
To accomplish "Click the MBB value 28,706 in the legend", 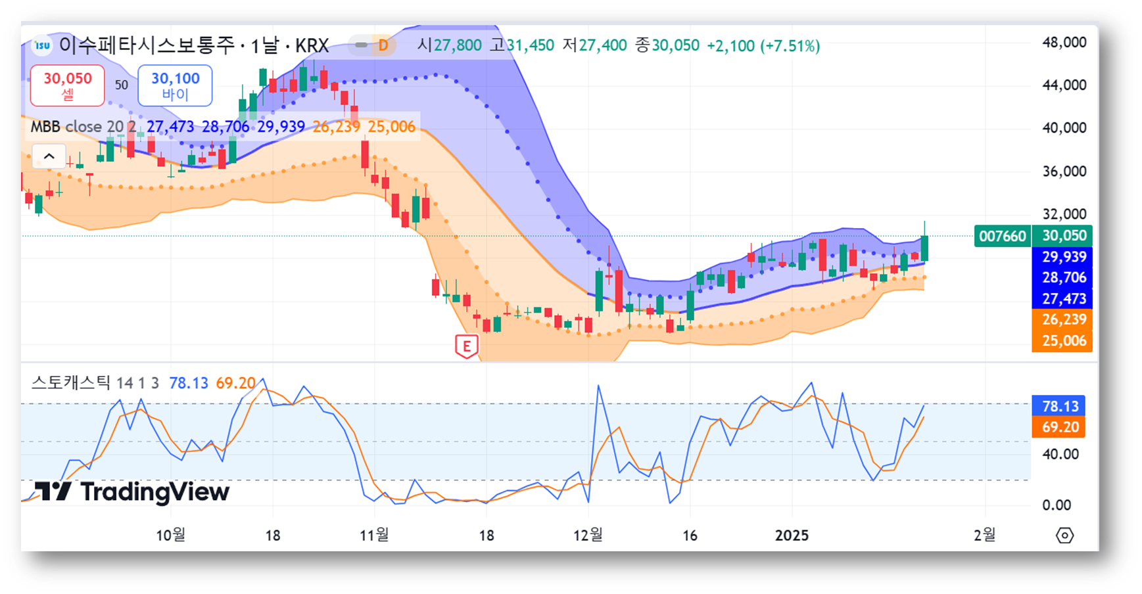I will 226,126.
